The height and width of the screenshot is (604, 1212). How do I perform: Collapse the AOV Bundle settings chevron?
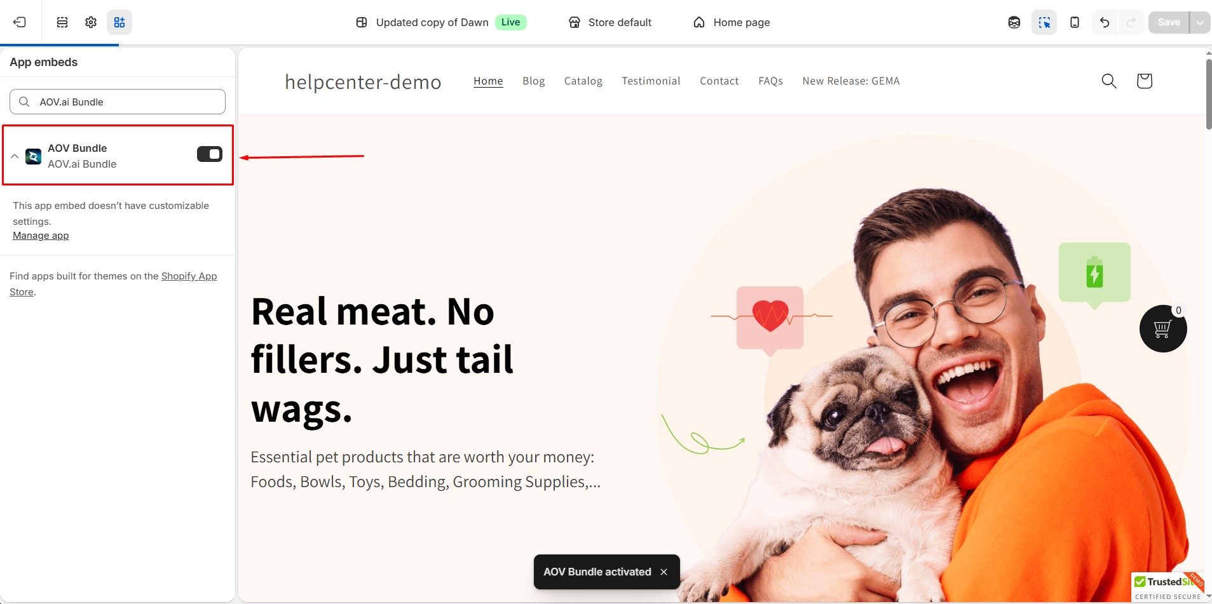(15, 156)
